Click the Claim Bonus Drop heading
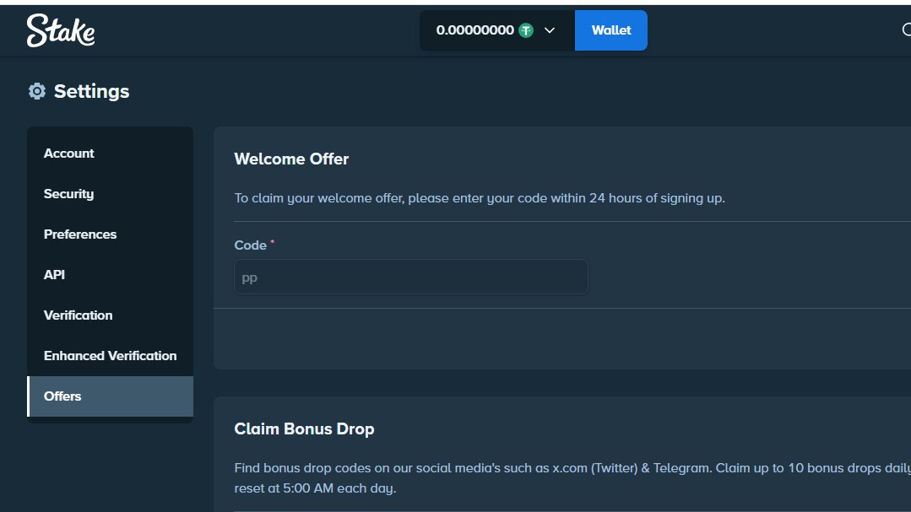 pyautogui.click(x=304, y=429)
